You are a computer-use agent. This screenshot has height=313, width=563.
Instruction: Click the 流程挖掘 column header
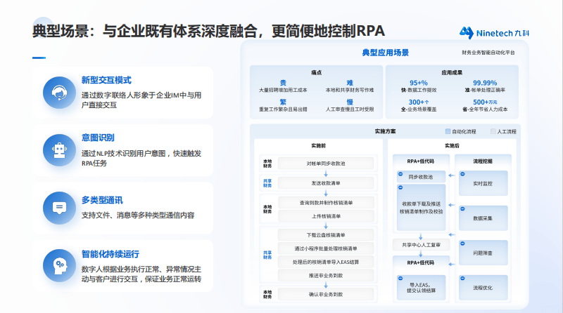[483, 161]
